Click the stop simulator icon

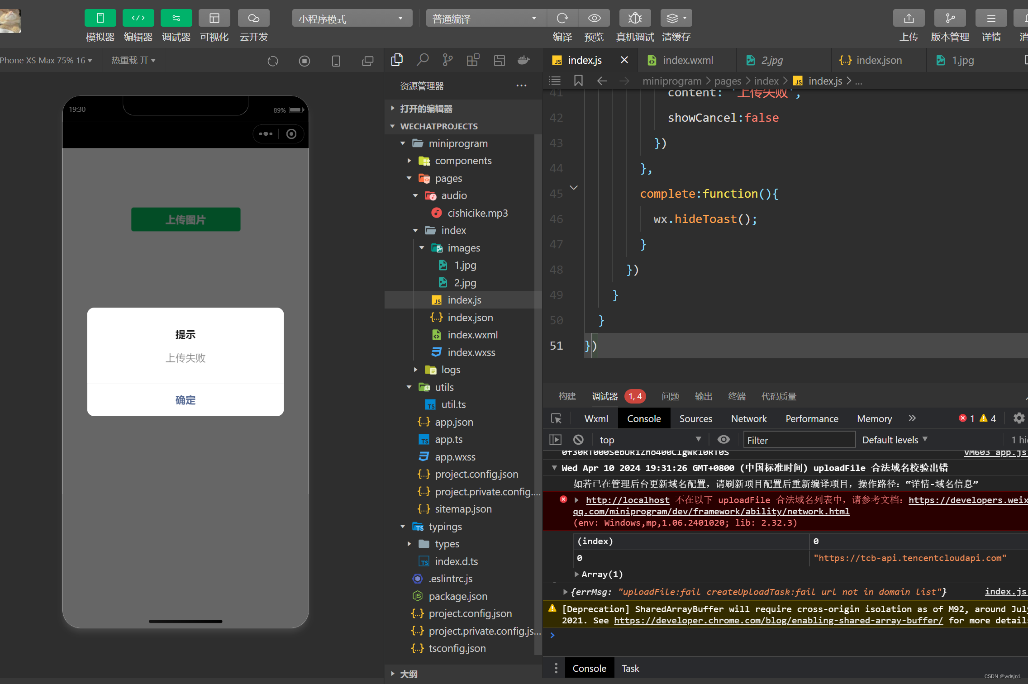tap(305, 61)
